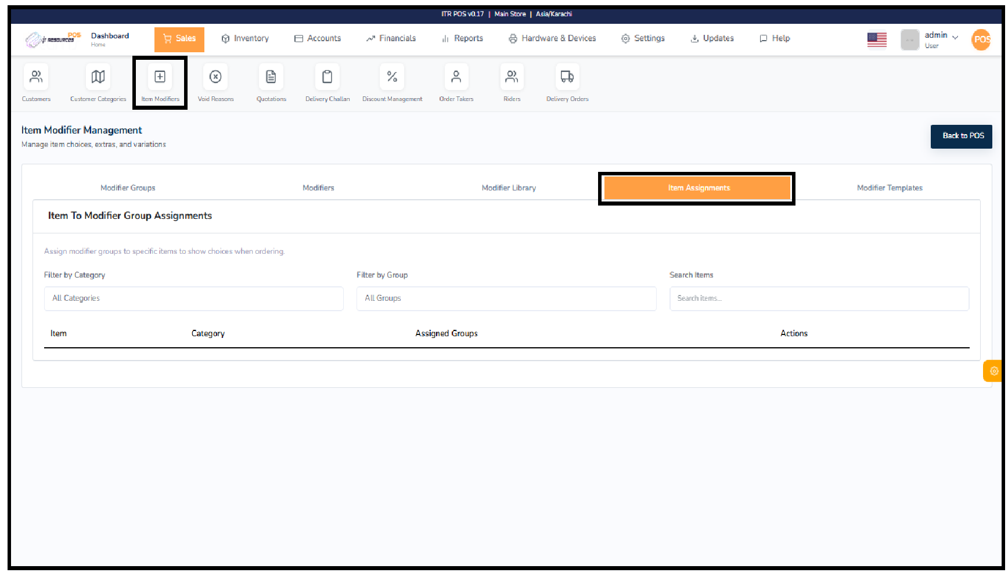Open the Order Takers icon
Screen dimensions: 1008x576
(x=456, y=77)
